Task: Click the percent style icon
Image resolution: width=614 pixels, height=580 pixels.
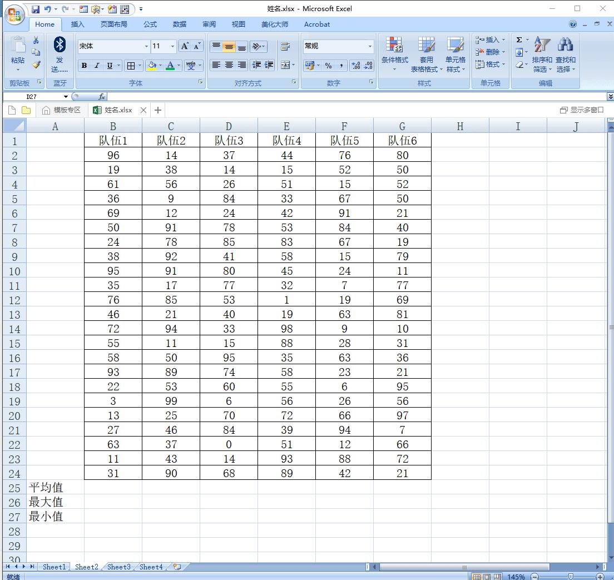Action: click(329, 66)
